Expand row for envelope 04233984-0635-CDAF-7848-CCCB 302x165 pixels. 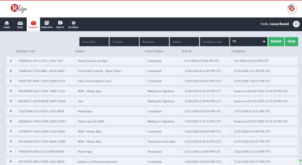pyautogui.click(x=11, y=91)
